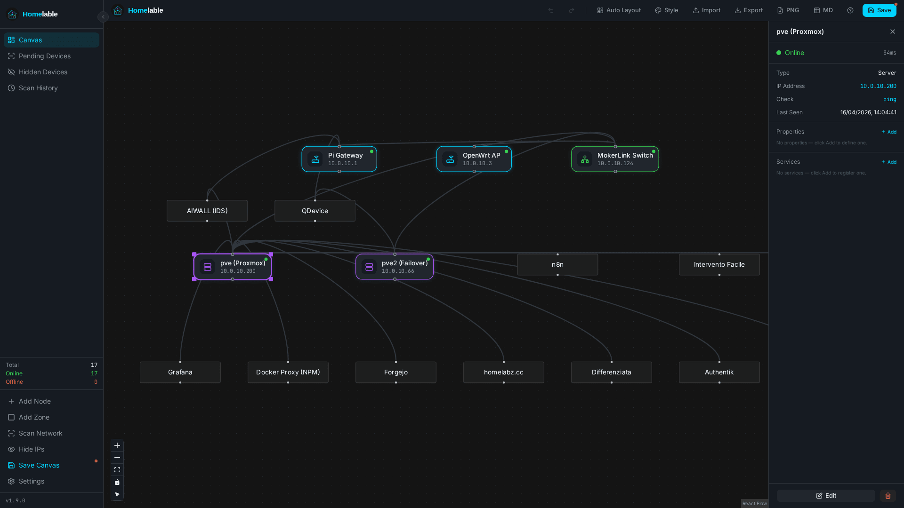Open the Style palette icon
This screenshot has height=508, width=904.
click(659, 10)
